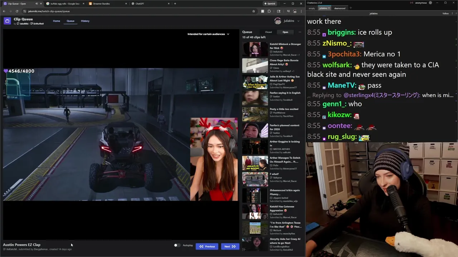Image resolution: width=458 pixels, height=257 pixels.
Task: Open Chatterino split options menu
Action: [453, 14]
